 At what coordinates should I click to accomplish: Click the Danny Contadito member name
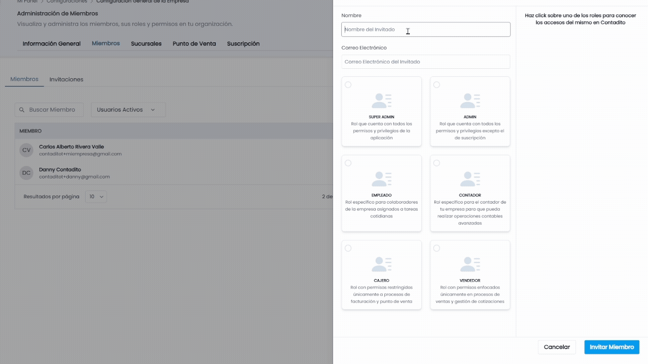coord(60,169)
